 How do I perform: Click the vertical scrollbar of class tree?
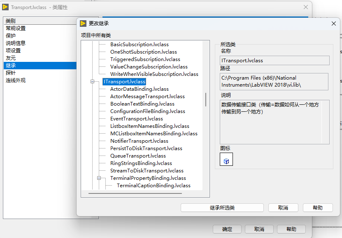[206, 100]
